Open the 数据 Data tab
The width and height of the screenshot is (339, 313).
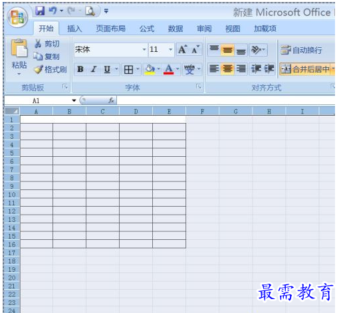175,29
